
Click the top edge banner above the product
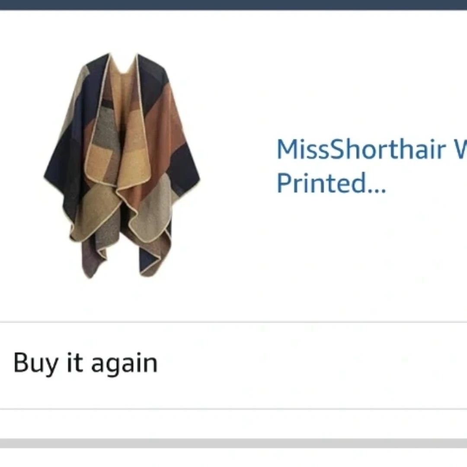point(233,5)
